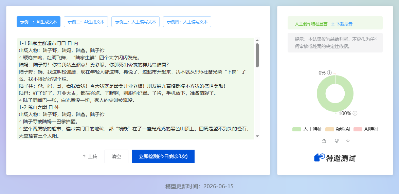Viewport: 399px width, 194px height.
Task: Click the 特邀测试 logo
Action: coord(335,158)
